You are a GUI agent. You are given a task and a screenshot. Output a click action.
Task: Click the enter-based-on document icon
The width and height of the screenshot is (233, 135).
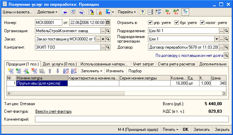(109, 12)
